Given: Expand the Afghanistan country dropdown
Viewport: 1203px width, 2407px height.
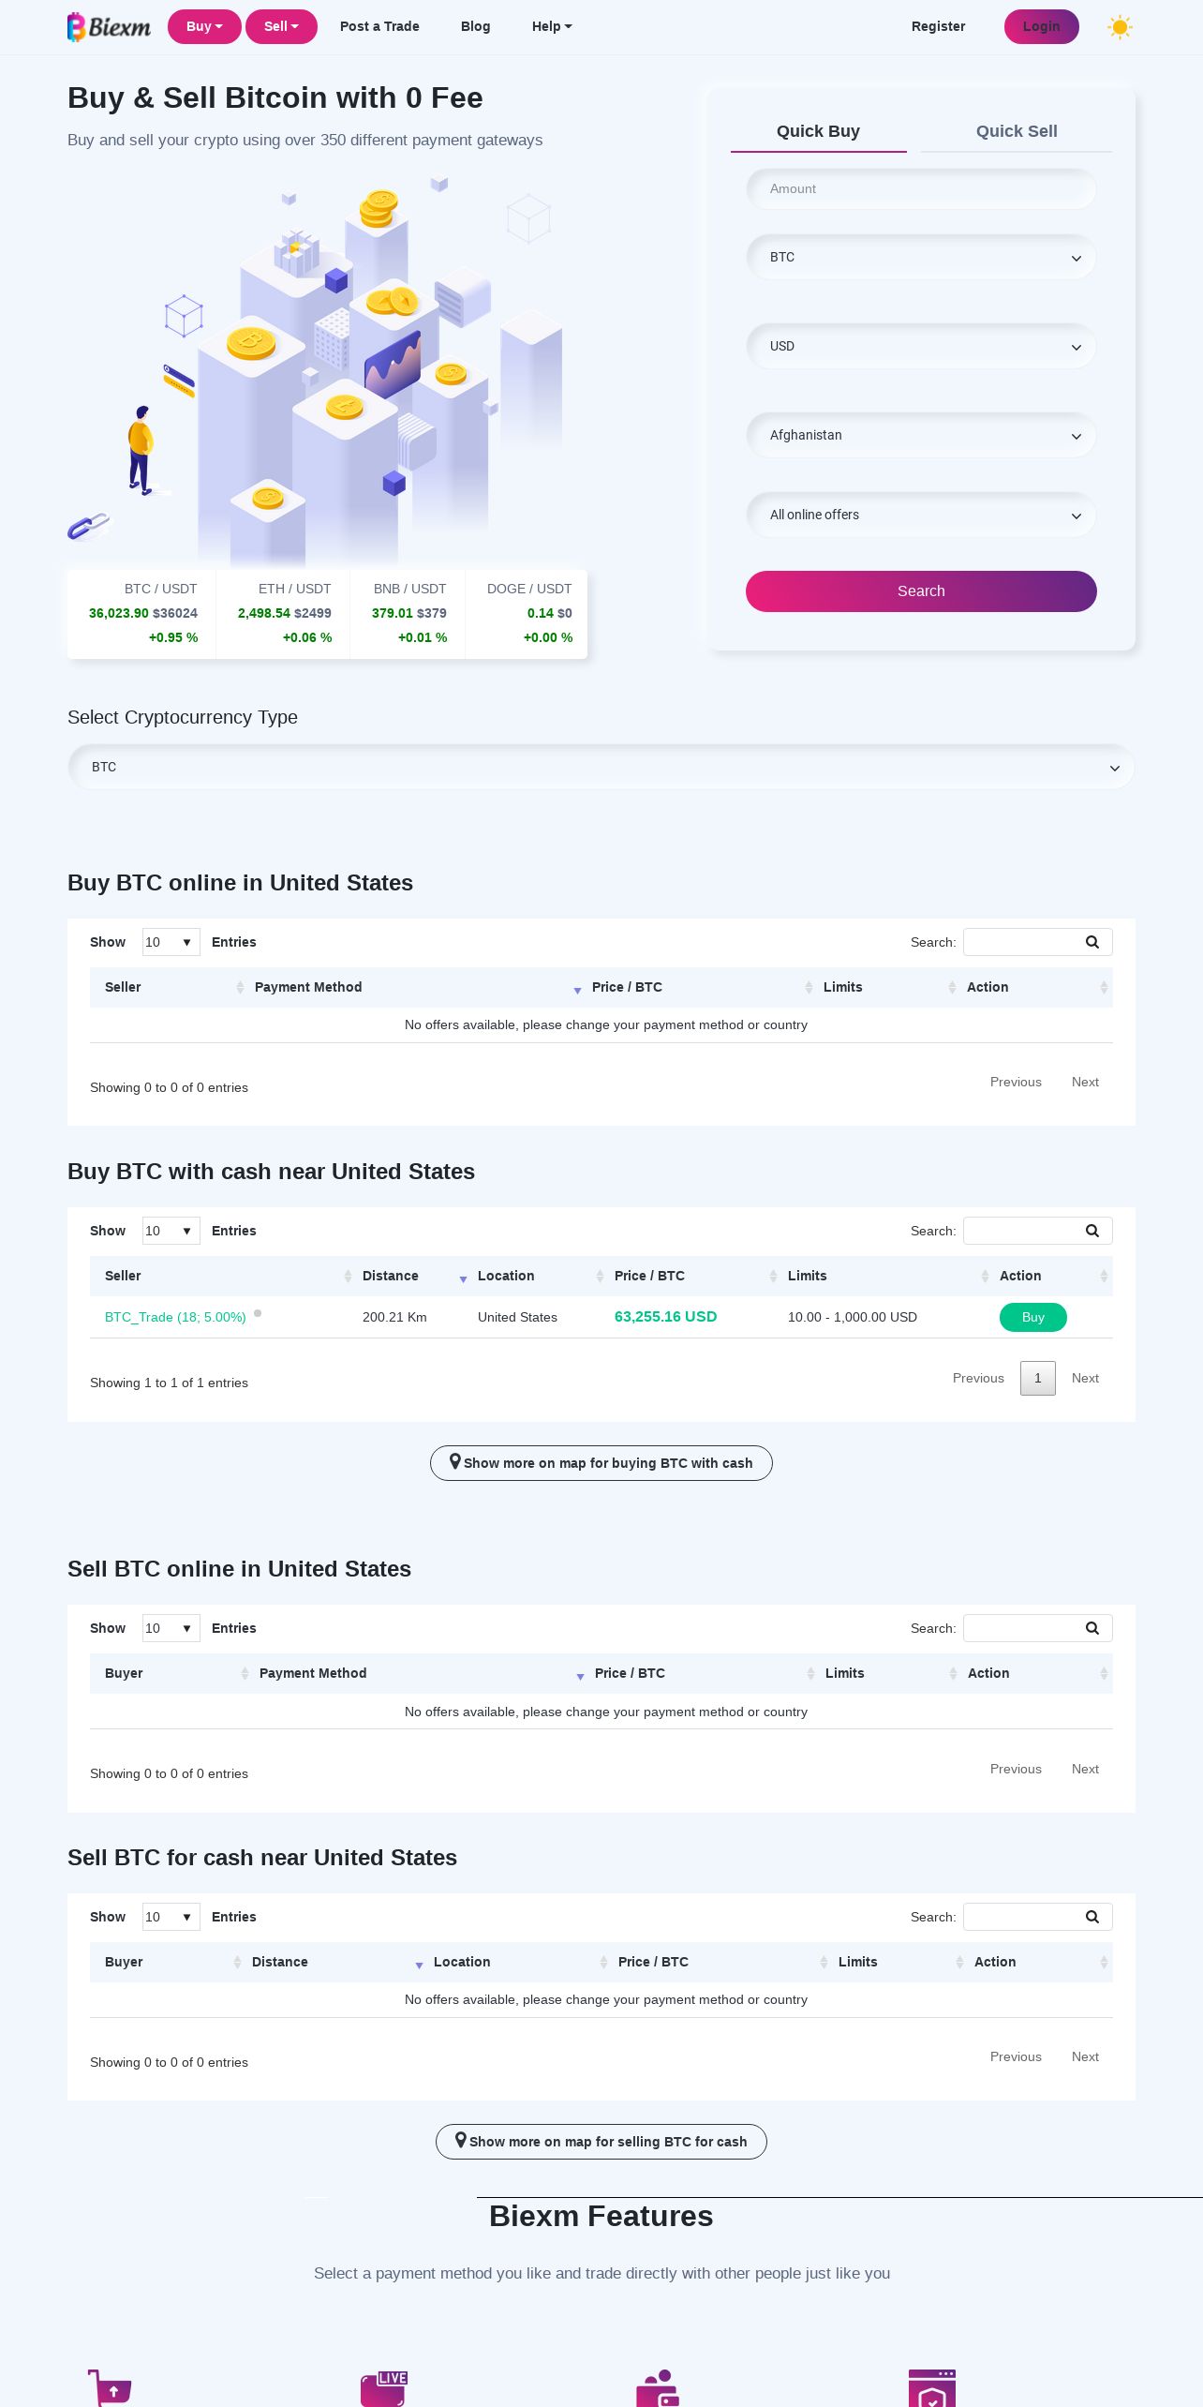Looking at the screenshot, I should point(921,436).
